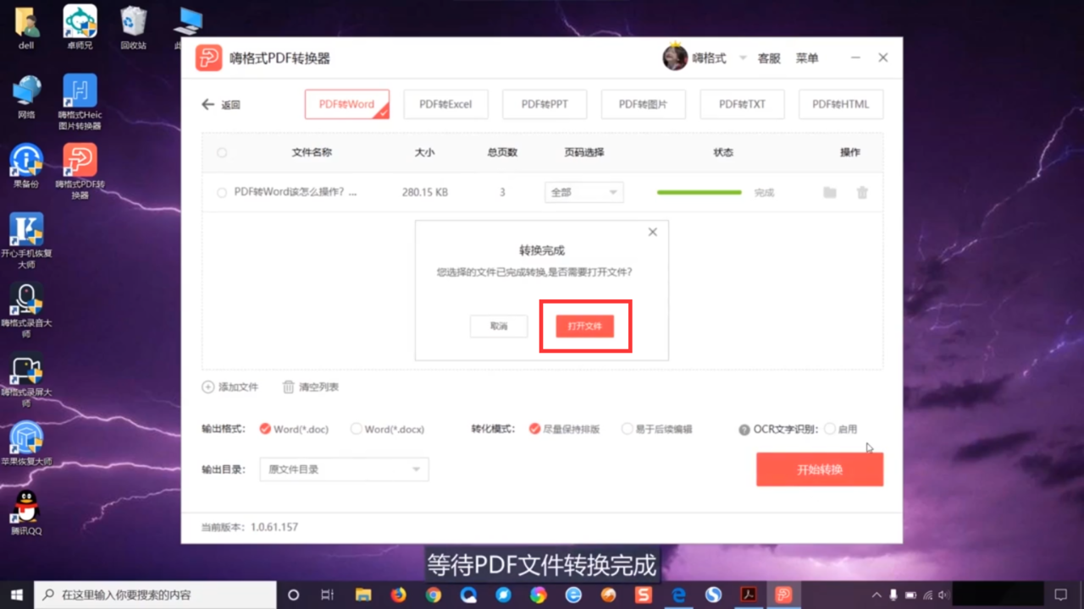Click the 打开文件 button in the dialog
Viewport: 1084px width, 609px height.
584,326
